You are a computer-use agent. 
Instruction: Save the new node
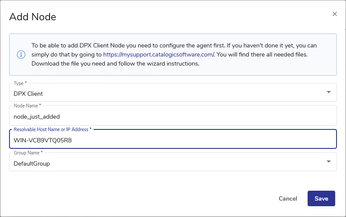click(321, 198)
